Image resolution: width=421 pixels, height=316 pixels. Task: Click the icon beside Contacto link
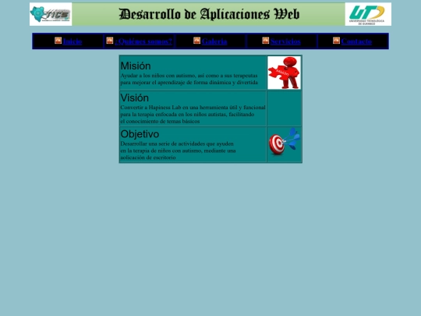point(337,41)
